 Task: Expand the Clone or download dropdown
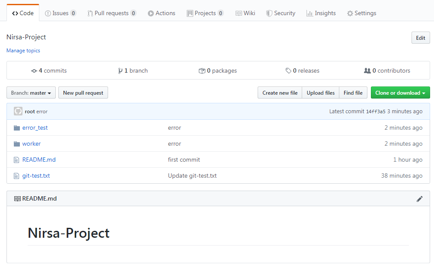(400, 93)
